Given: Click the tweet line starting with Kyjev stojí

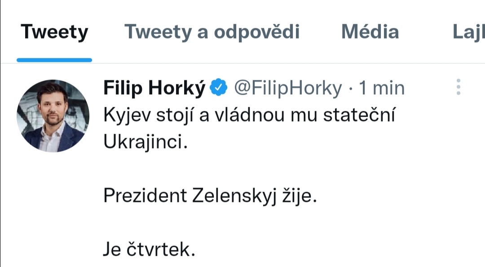Looking at the screenshot, I should 249,115.
